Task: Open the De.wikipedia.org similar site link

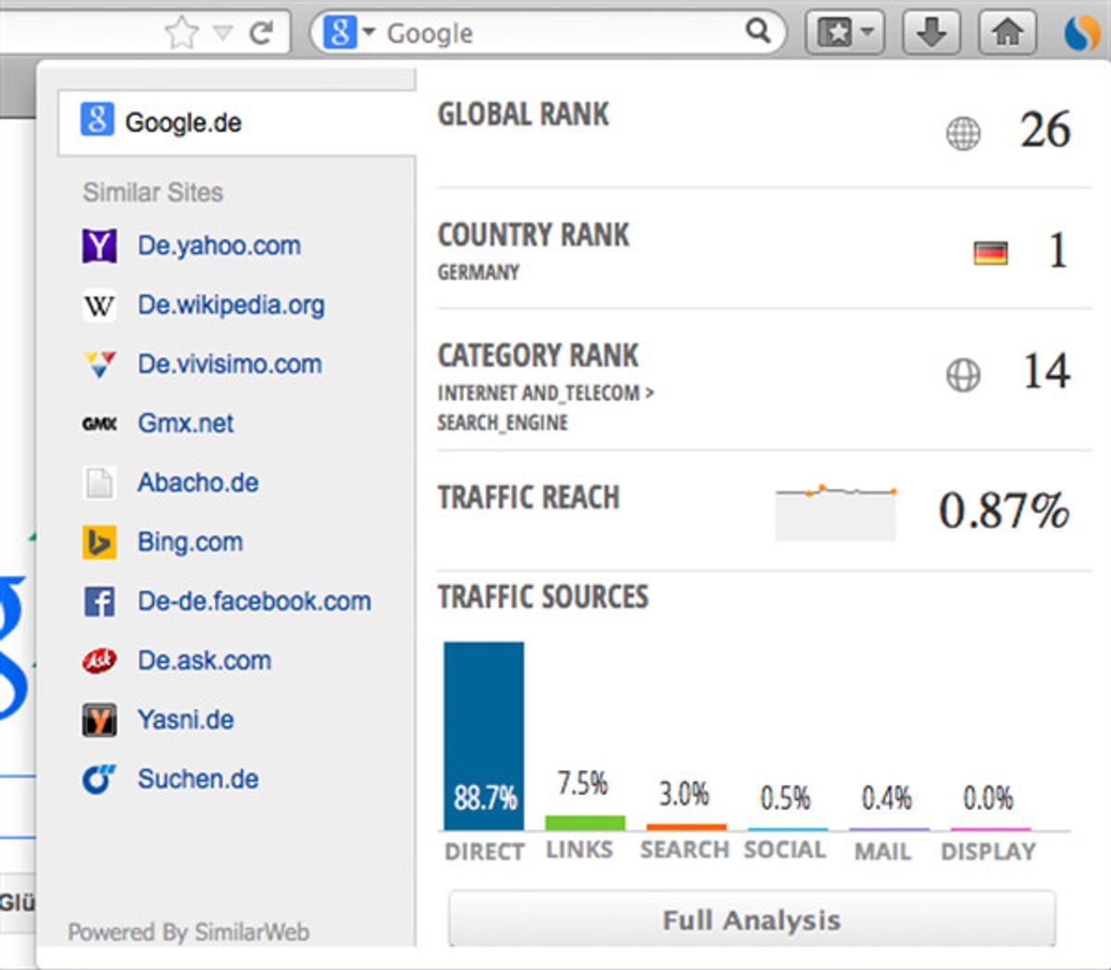Action: [x=231, y=305]
